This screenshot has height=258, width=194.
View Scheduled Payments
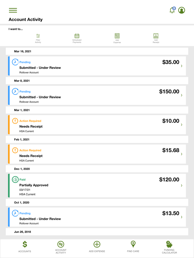tap(77, 38)
